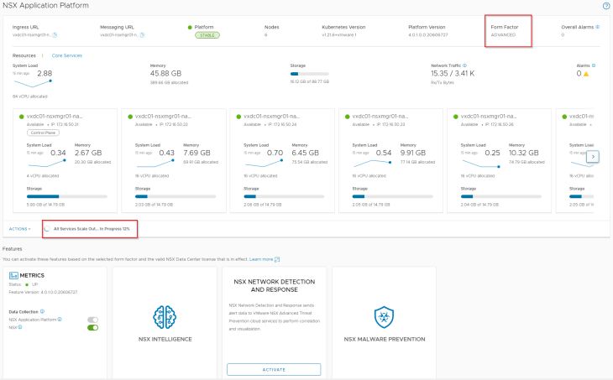
Task: Click the Kubernetes Version value text
Action: (x=339, y=35)
